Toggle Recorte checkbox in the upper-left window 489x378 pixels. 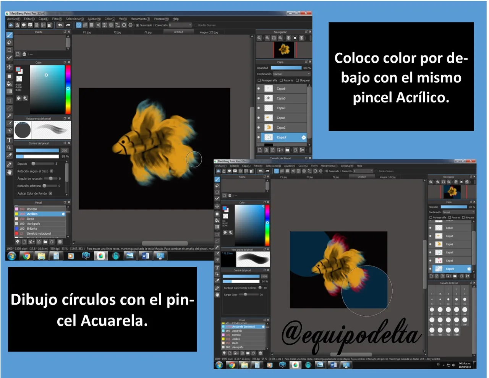(x=281, y=80)
